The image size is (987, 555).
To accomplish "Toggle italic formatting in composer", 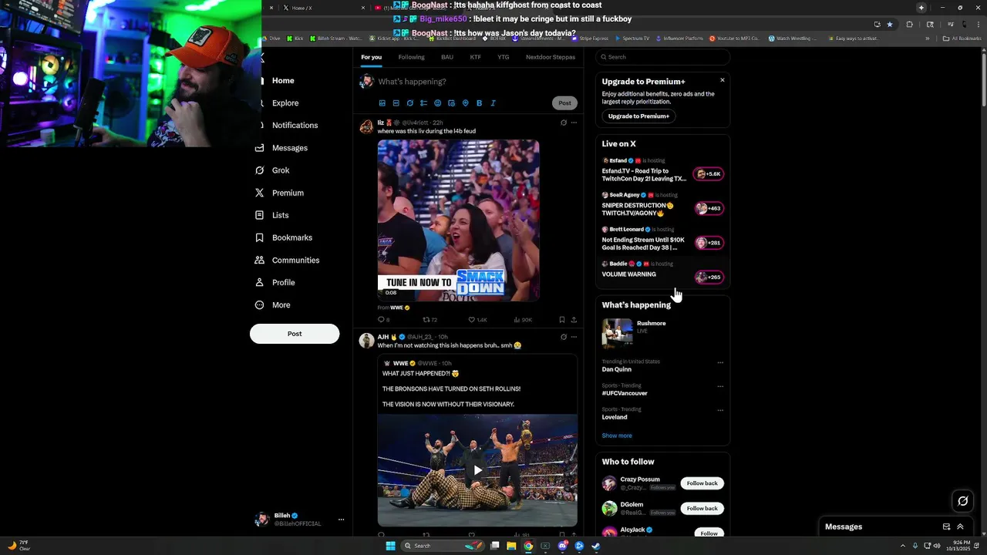I will point(493,103).
